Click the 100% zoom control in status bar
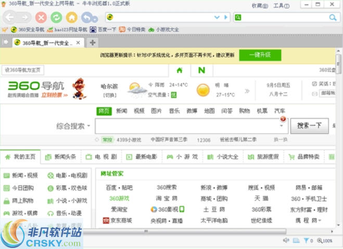The width and height of the screenshot is (343, 249). point(325,241)
